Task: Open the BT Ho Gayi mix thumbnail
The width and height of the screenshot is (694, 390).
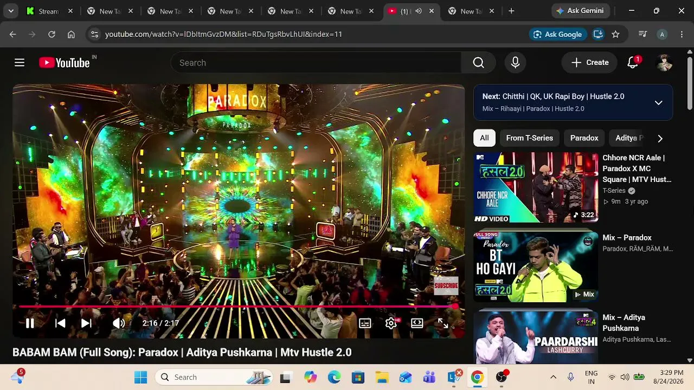Action: 536,267
